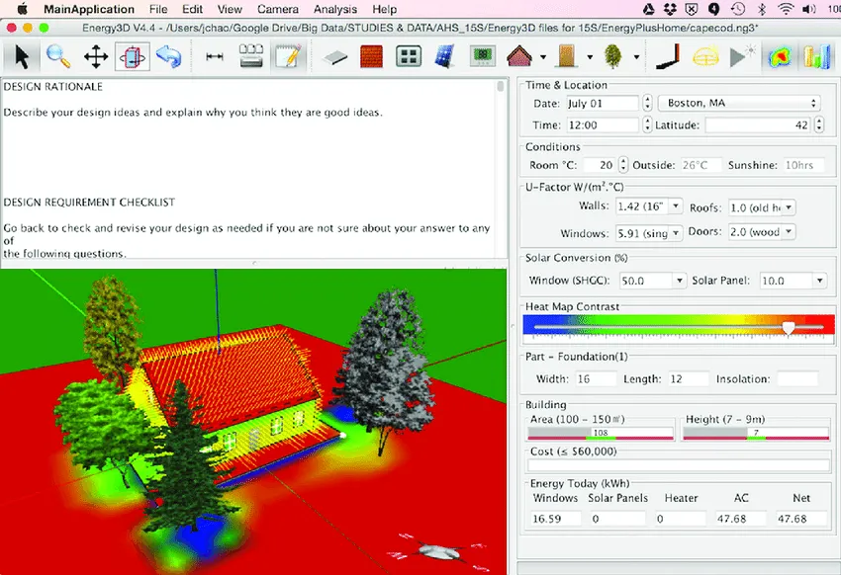Select the window tool
841x575 pixels.
(409, 56)
